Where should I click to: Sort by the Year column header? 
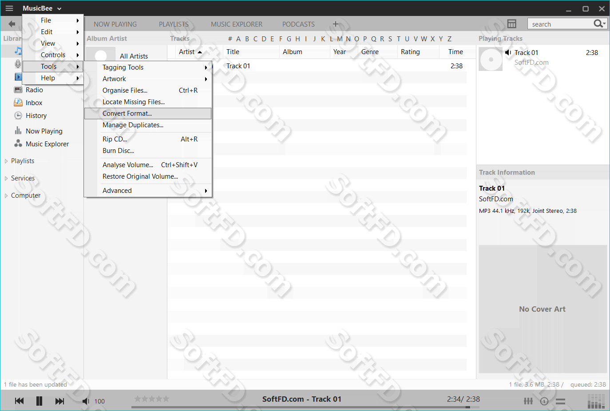[x=344, y=52]
